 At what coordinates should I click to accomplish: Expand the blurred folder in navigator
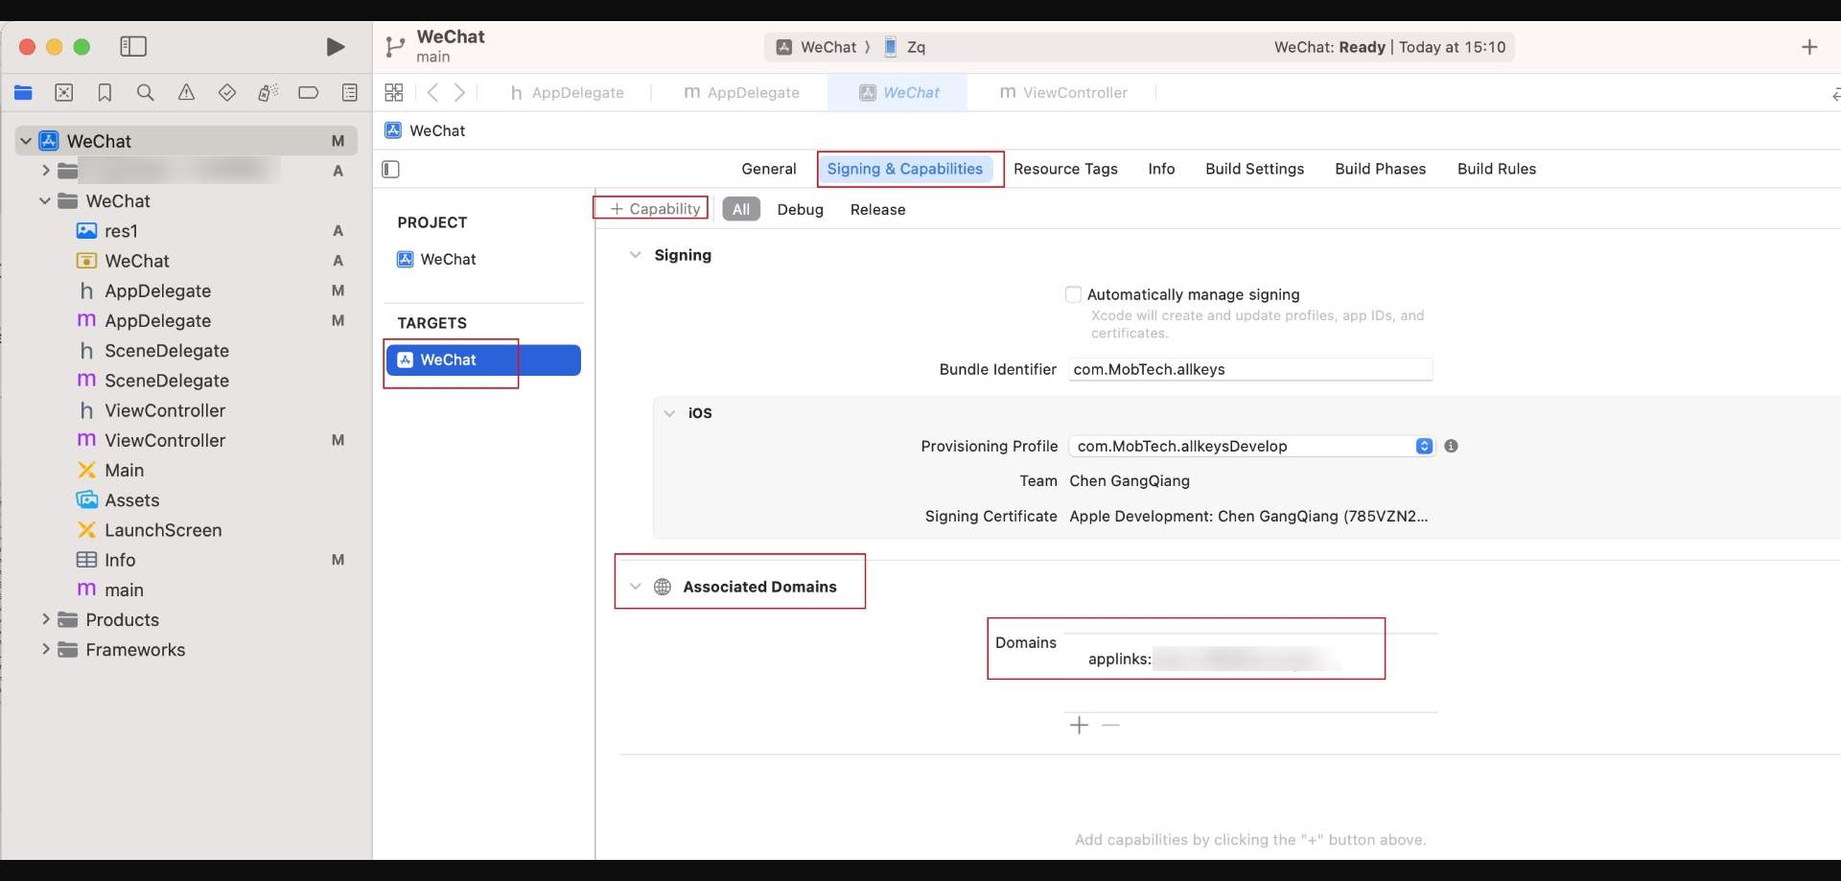pos(45,171)
